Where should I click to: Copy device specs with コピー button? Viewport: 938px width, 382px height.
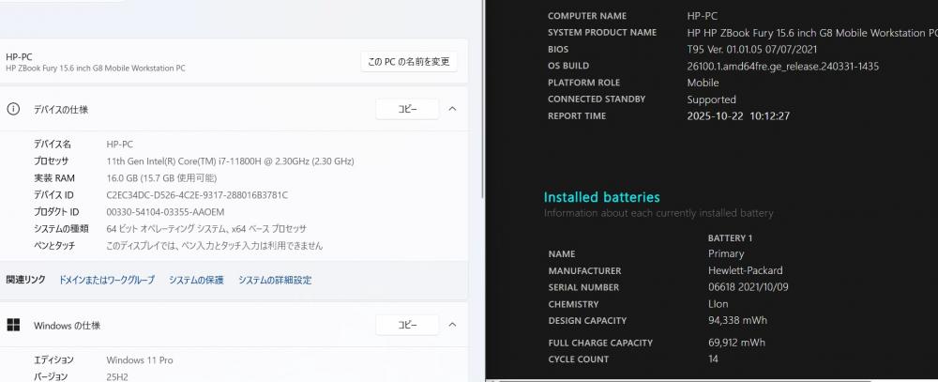point(407,110)
